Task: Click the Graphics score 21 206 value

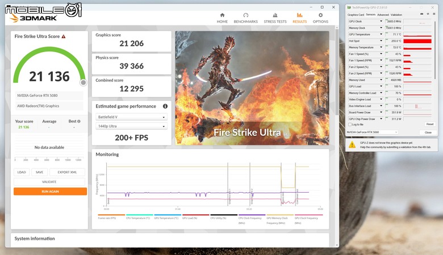Action: click(131, 44)
